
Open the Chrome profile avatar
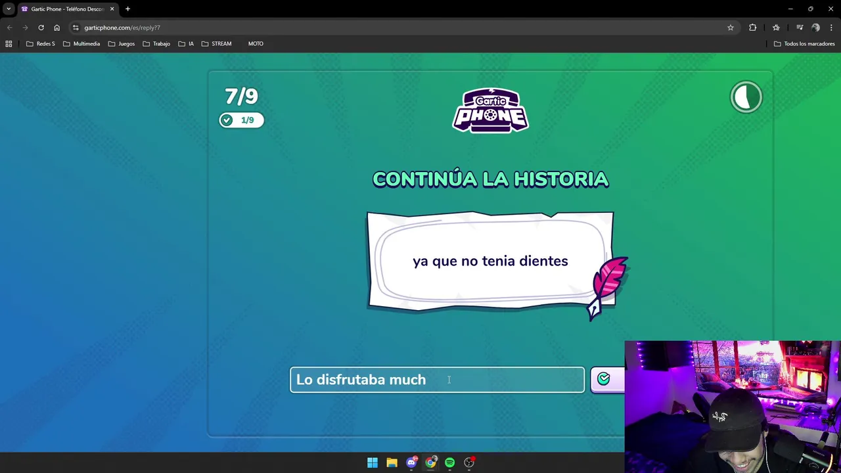click(x=816, y=28)
